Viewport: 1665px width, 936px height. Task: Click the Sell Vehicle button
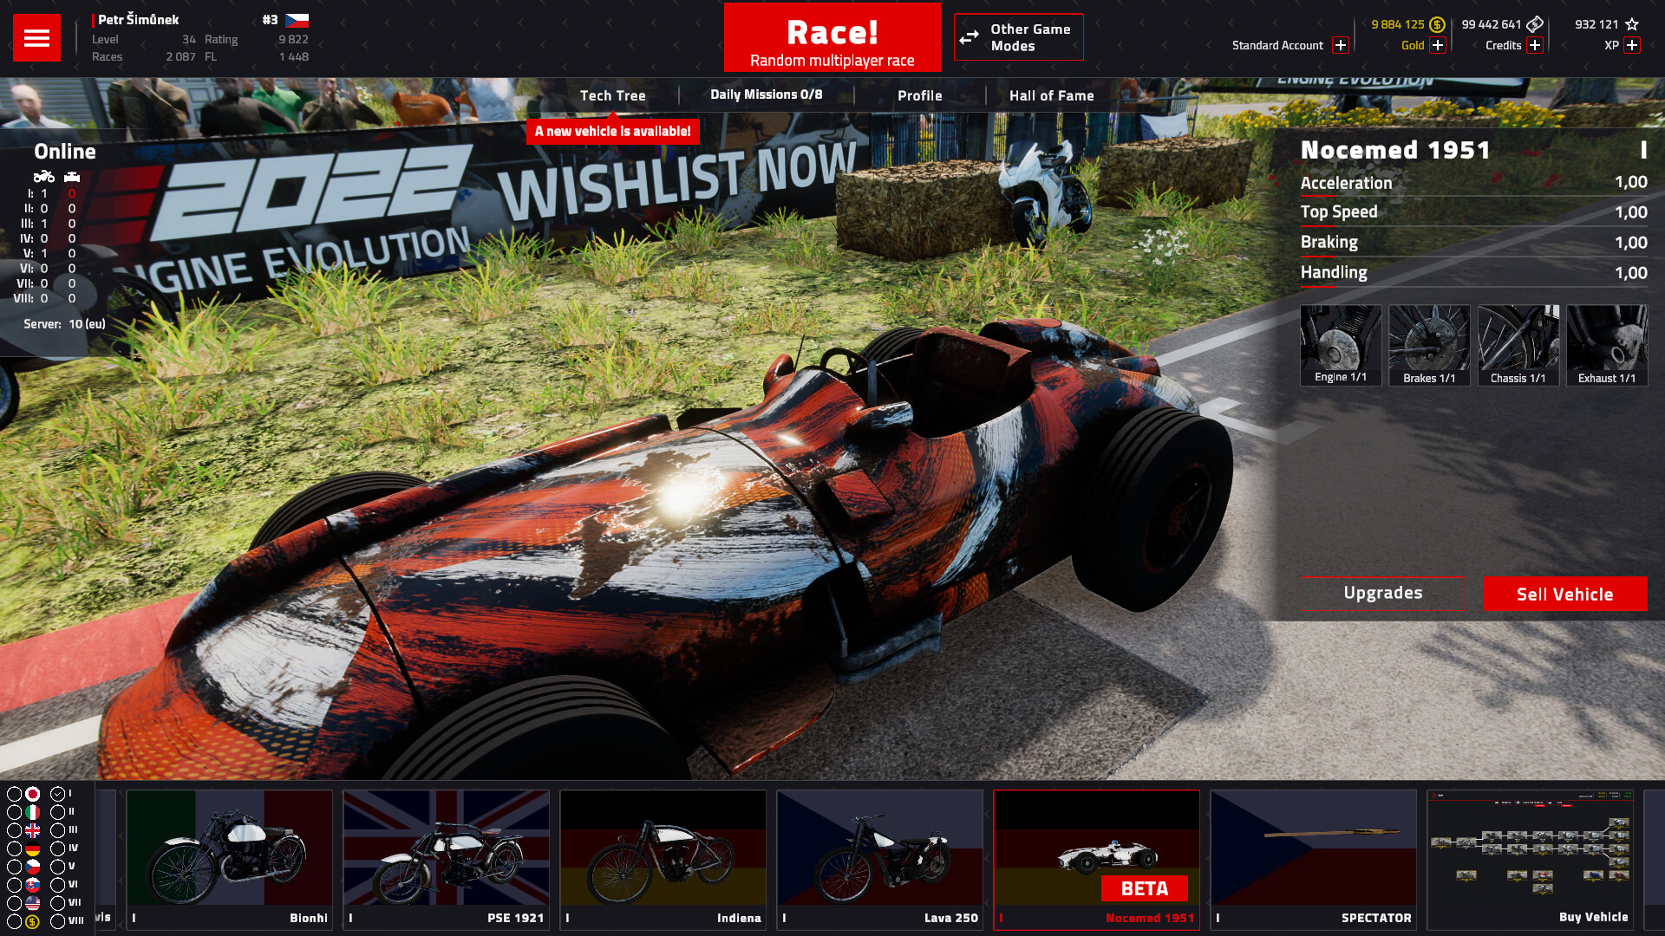[x=1564, y=593]
